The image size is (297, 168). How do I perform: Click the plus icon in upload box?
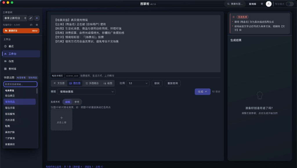point(61,118)
